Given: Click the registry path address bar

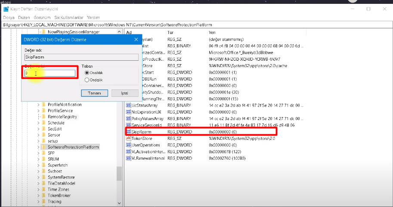Looking at the screenshot, I should point(197,25).
